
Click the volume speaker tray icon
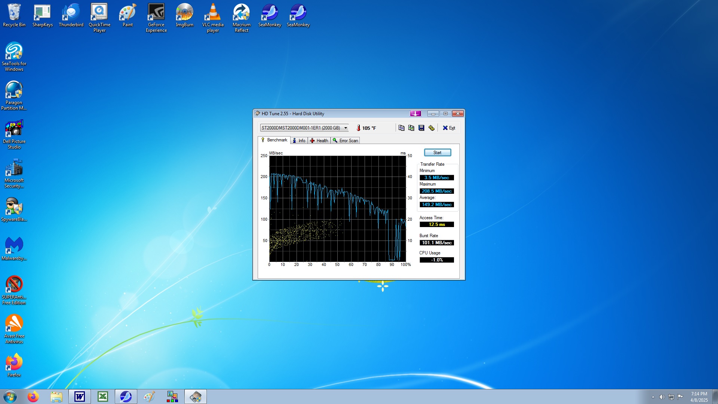click(x=662, y=397)
